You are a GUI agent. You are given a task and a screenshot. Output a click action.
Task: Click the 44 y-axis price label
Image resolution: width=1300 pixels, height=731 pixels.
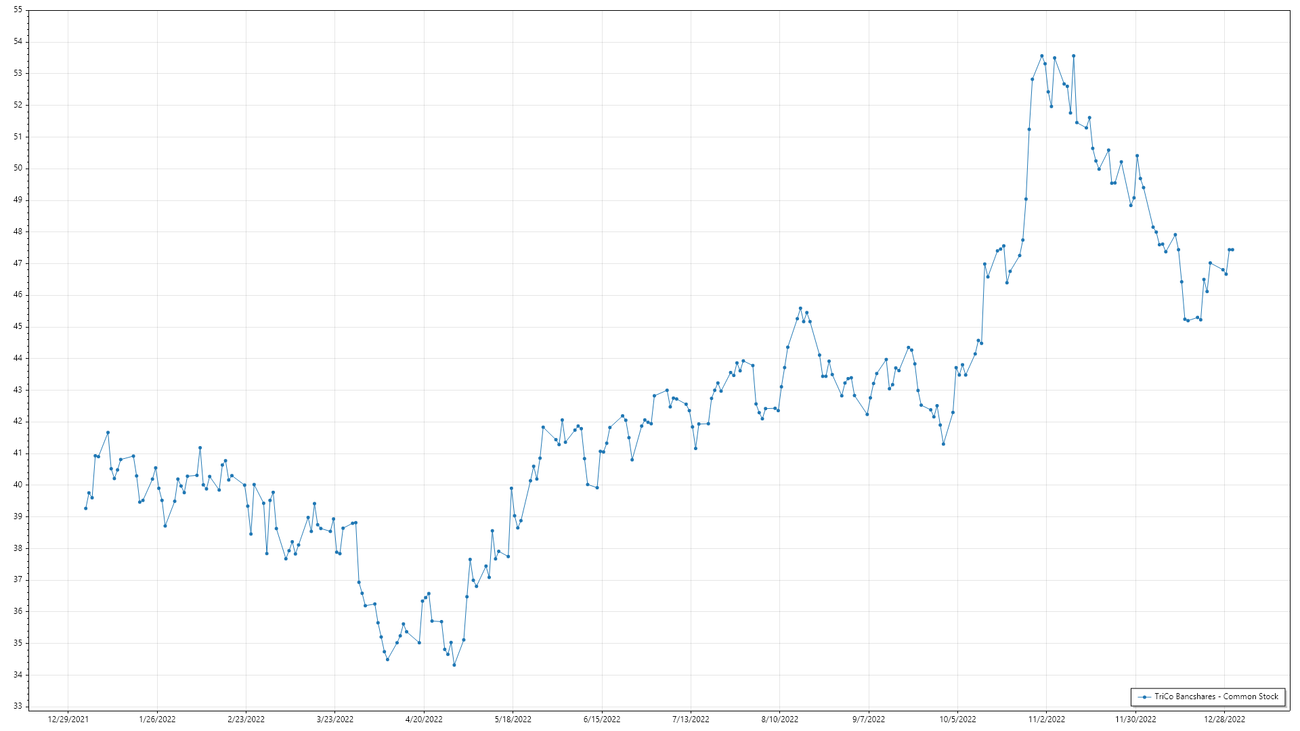[x=18, y=358]
